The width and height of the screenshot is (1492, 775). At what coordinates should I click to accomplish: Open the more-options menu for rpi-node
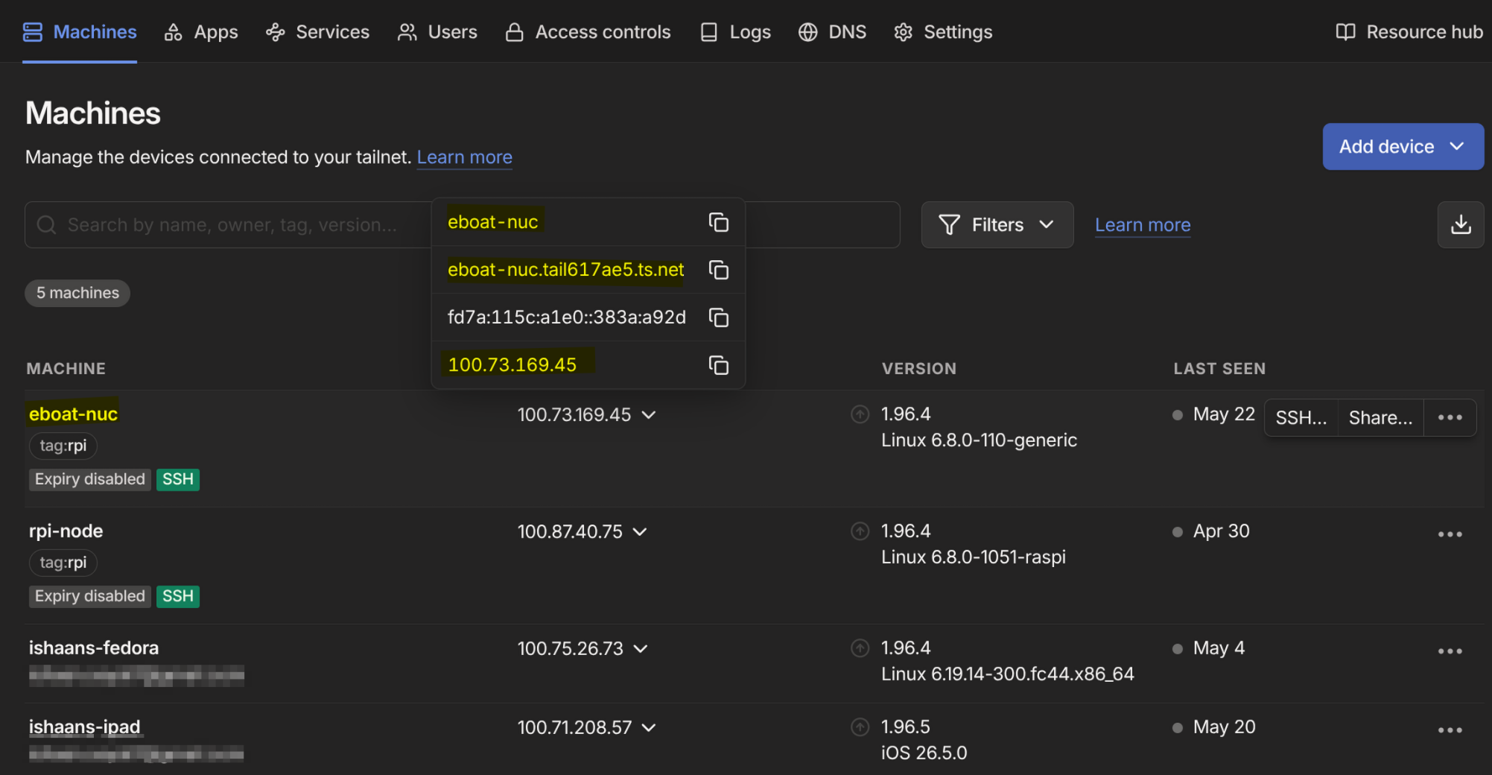click(1450, 534)
